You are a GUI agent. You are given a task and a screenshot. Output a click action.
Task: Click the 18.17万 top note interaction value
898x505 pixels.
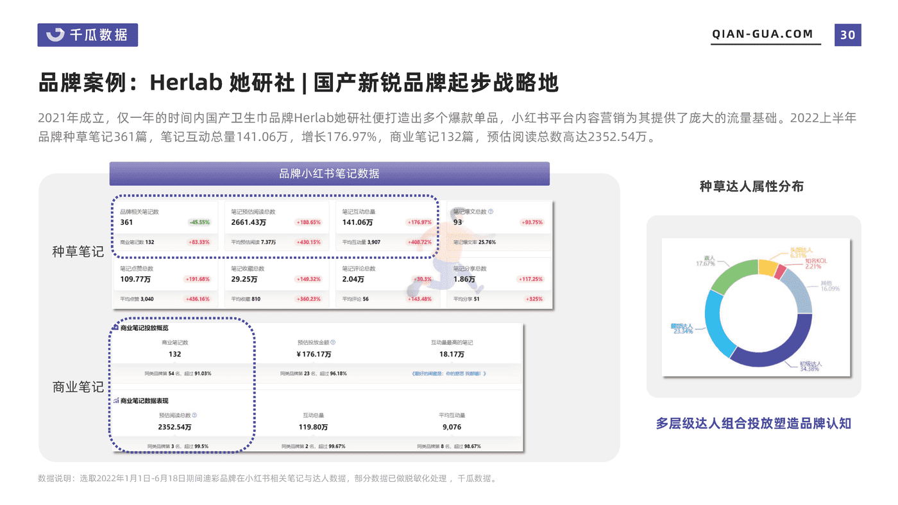(452, 354)
